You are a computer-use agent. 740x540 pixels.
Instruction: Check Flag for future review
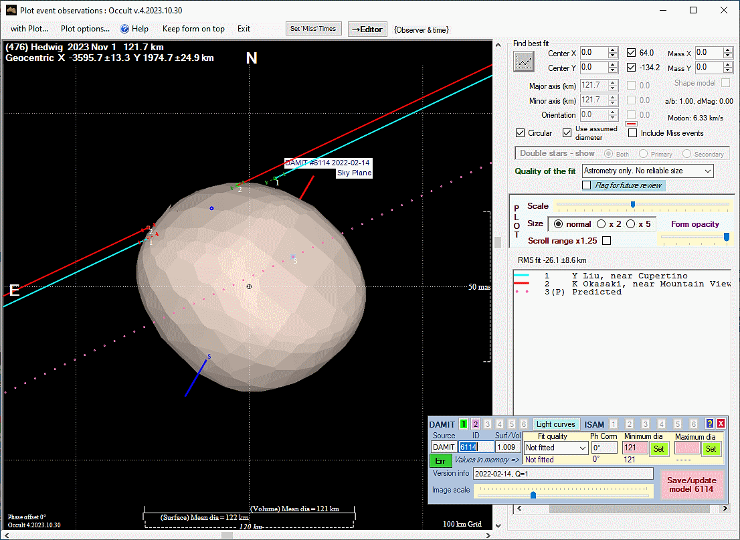(587, 185)
